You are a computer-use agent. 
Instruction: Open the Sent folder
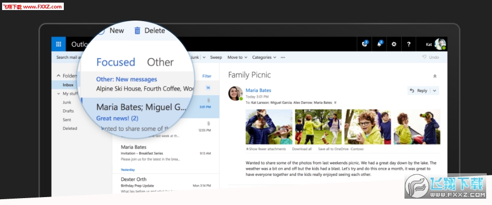click(67, 120)
